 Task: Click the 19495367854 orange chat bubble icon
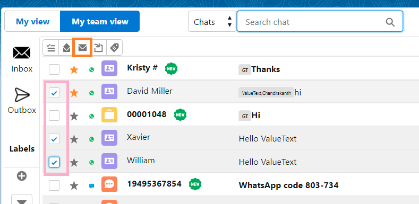pyautogui.click(x=109, y=184)
